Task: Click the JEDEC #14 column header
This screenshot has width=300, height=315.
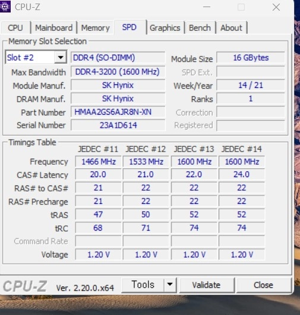Action: click(242, 149)
